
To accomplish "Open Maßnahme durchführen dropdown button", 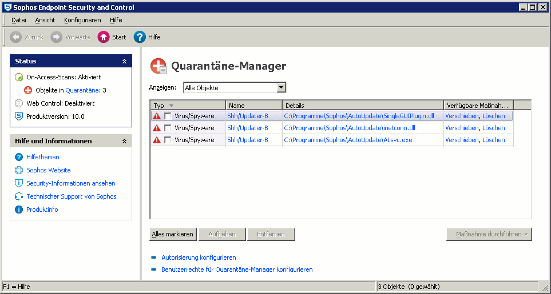I will [x=489, y=235].
